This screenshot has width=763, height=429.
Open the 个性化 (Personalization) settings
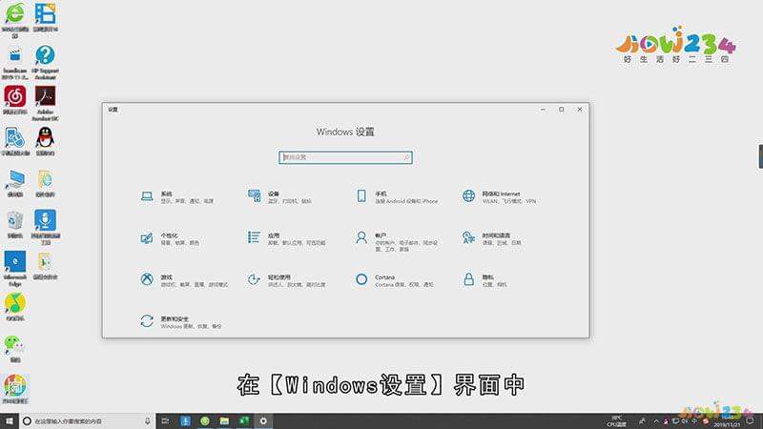[x=170, y=238]
